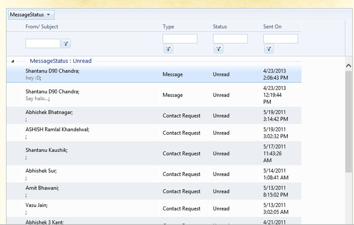Viewport: 354px width, 225px height.
Task: Click the scrollbar up arrow
Action: (348, 66)
